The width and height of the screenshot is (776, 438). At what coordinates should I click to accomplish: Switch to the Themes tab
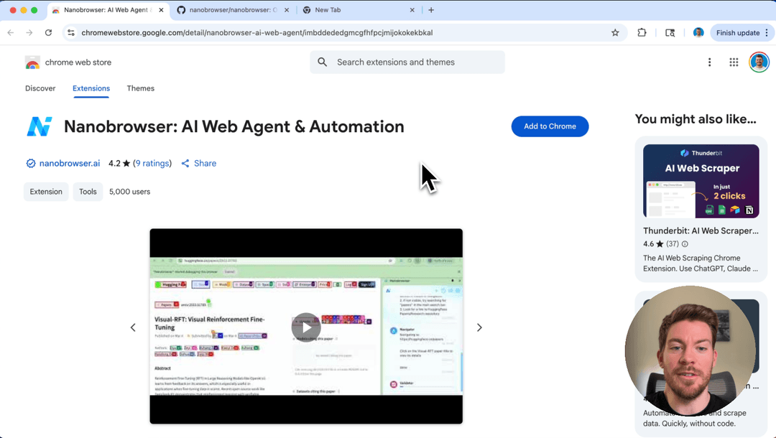(x=140, y=88)
